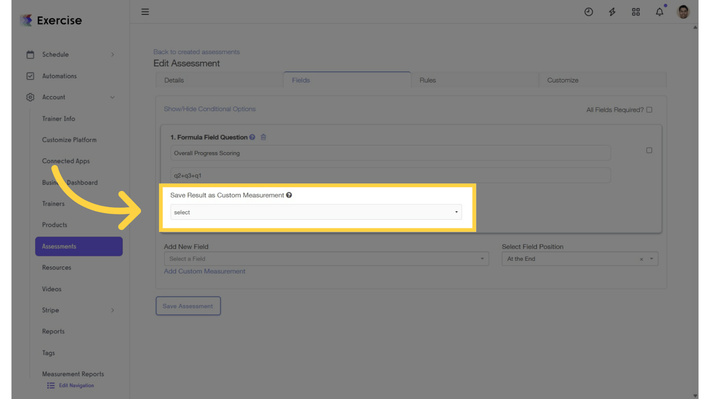Viewport: 710px width, 399px height.
Task: Click the lightning quick actions icon
Action: [x=612, y=11]
